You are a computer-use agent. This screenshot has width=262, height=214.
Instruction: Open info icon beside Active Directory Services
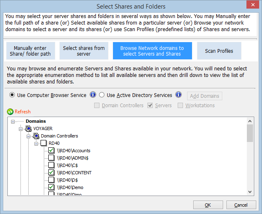pos(178,95)
